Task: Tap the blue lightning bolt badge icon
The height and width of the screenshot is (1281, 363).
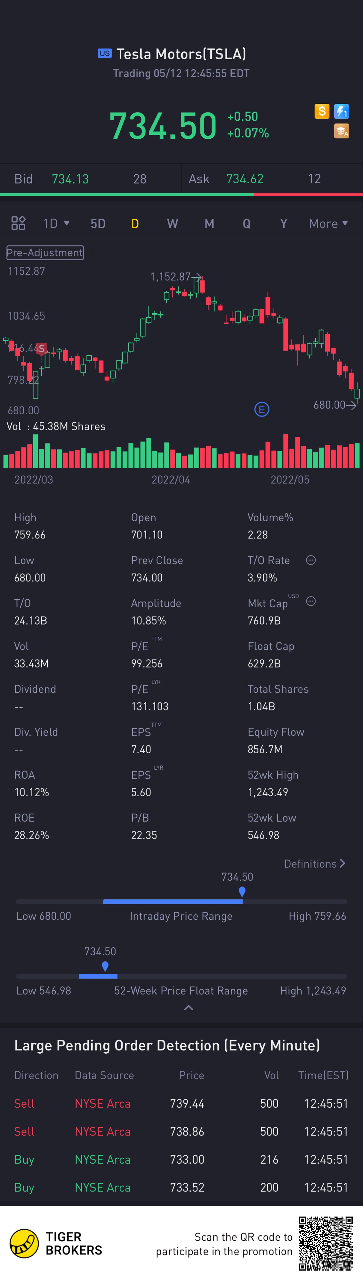Action: coord(341,111)
